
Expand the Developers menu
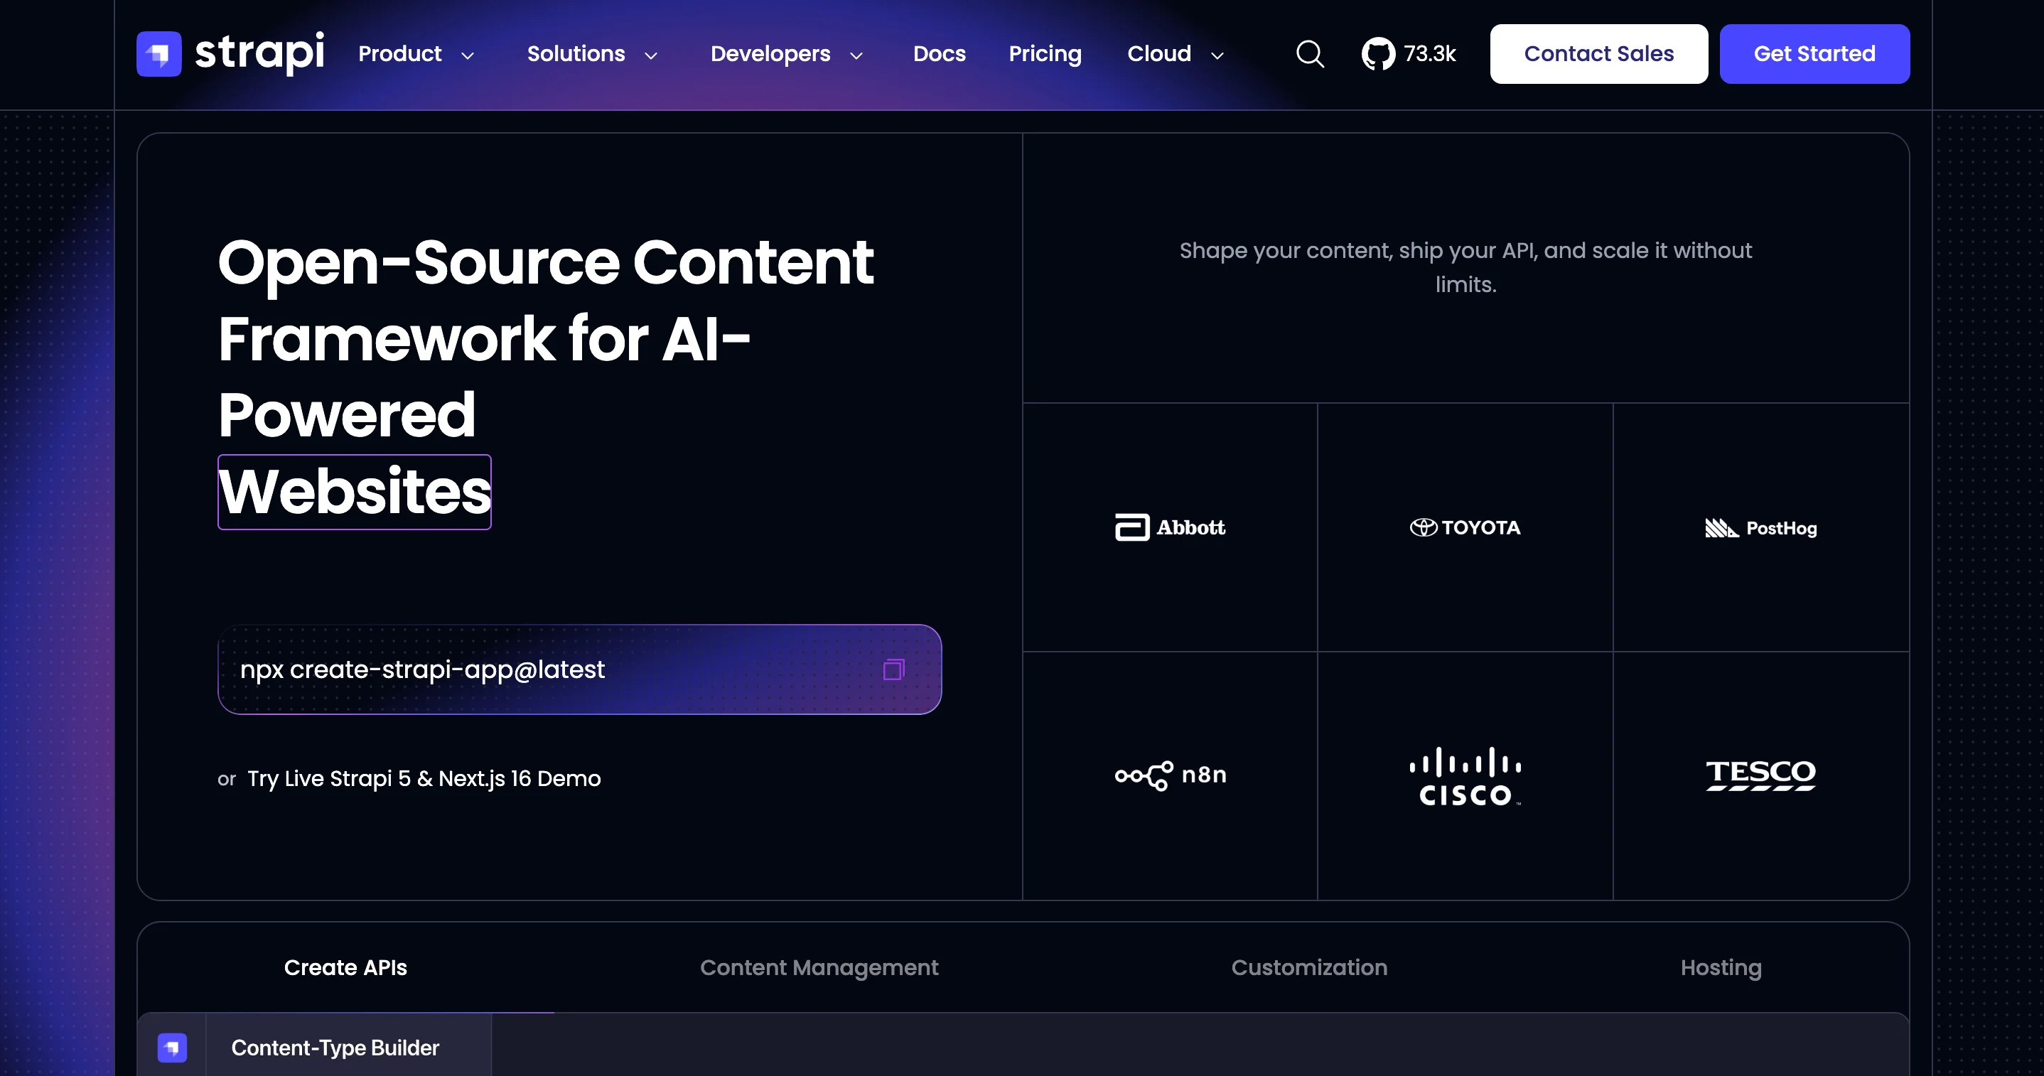(x=787, y=54)
